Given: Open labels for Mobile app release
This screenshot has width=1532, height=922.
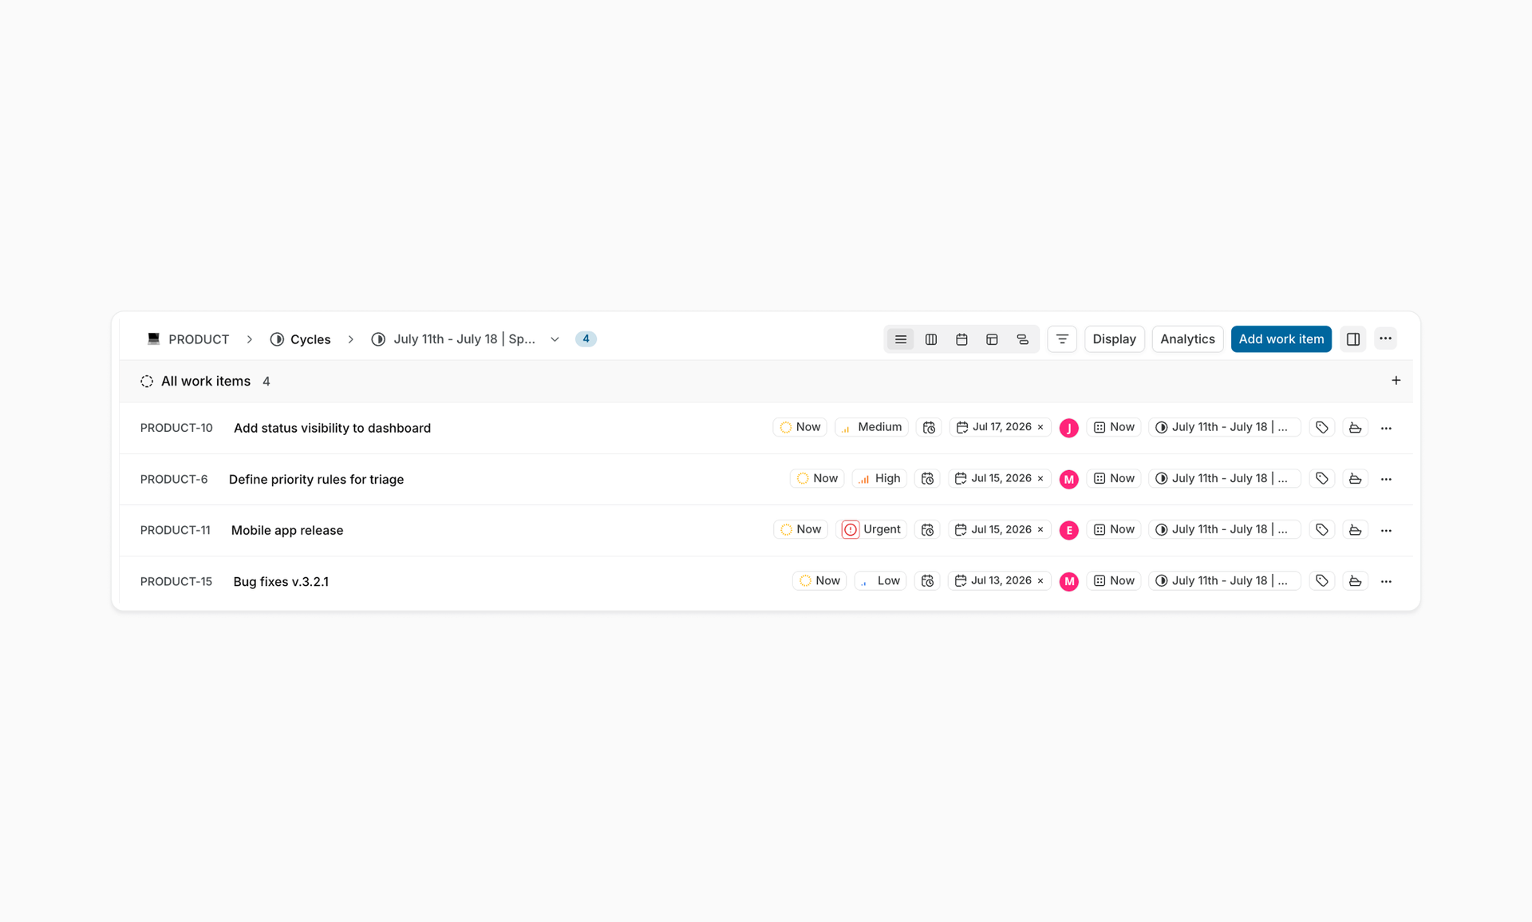Looking at the screenshot, I should click(1322, 530).
